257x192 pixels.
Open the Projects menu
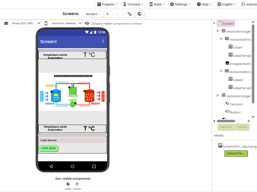coord(107,4)
